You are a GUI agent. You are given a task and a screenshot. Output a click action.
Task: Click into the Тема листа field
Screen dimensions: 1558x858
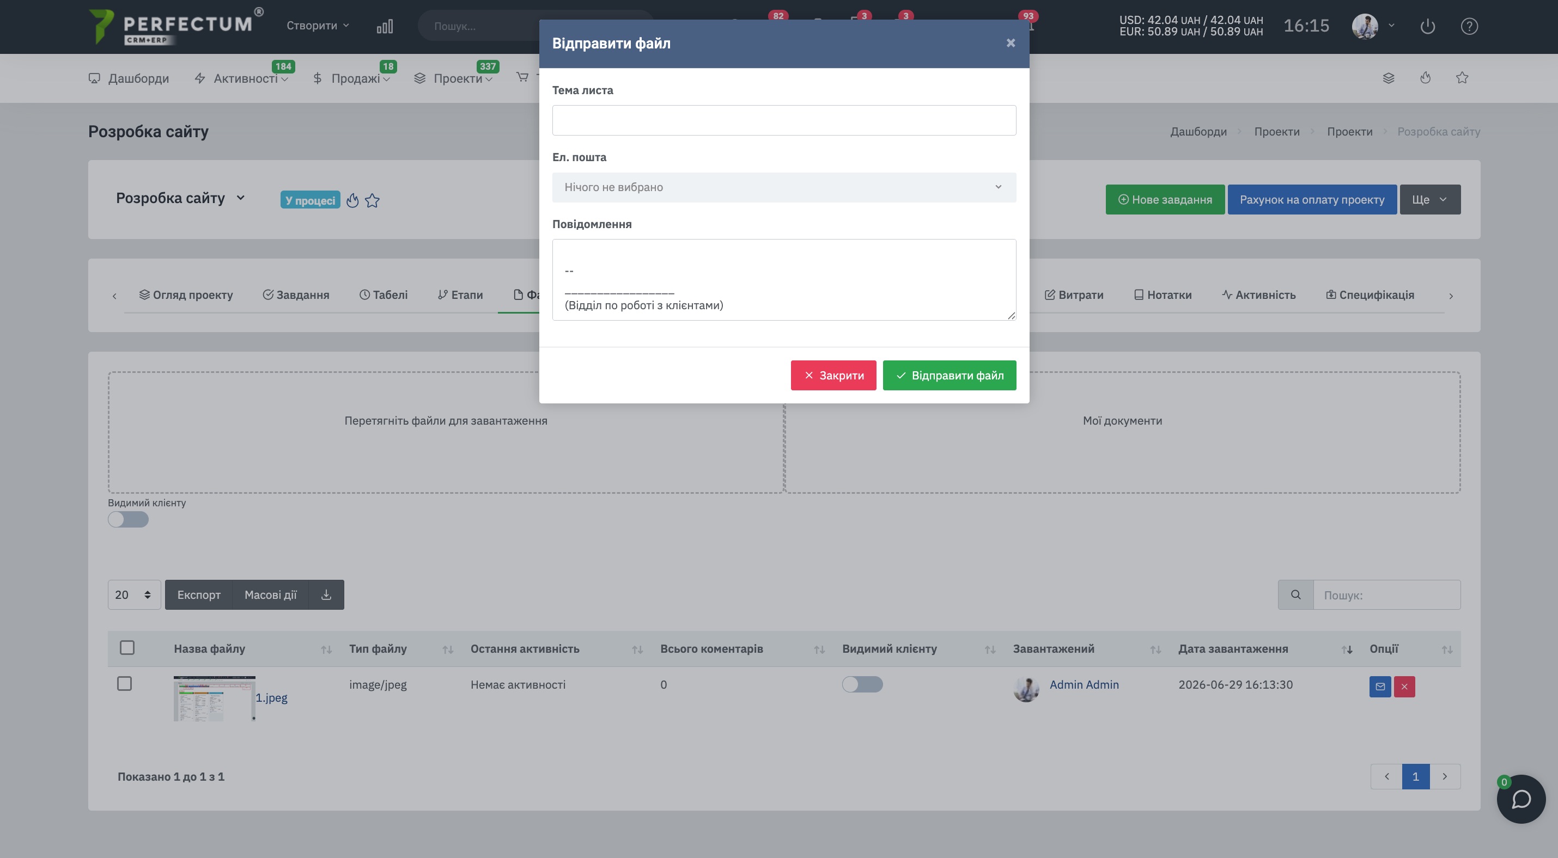784,120
